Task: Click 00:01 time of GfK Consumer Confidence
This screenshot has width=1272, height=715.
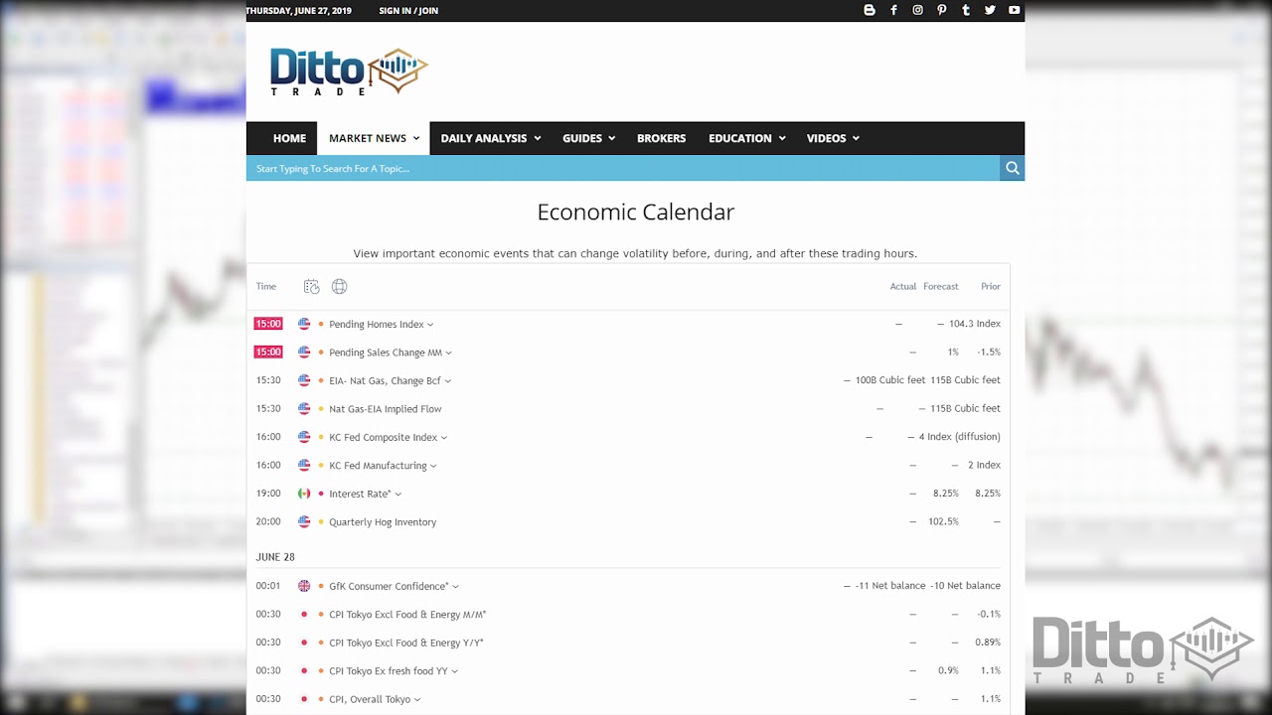Action: [x=268, y=586]
